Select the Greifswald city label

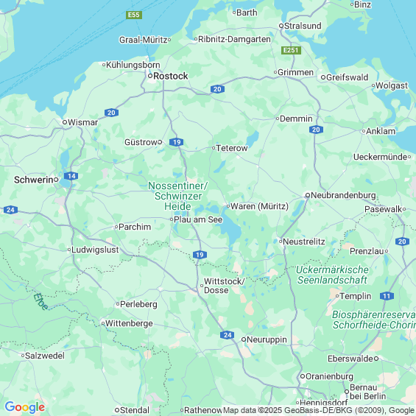click(x=347, y=77)
